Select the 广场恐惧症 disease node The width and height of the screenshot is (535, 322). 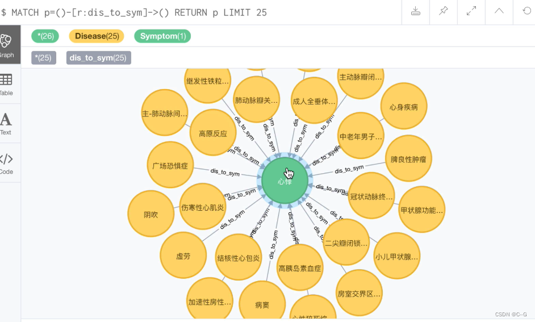click(170, 165)
